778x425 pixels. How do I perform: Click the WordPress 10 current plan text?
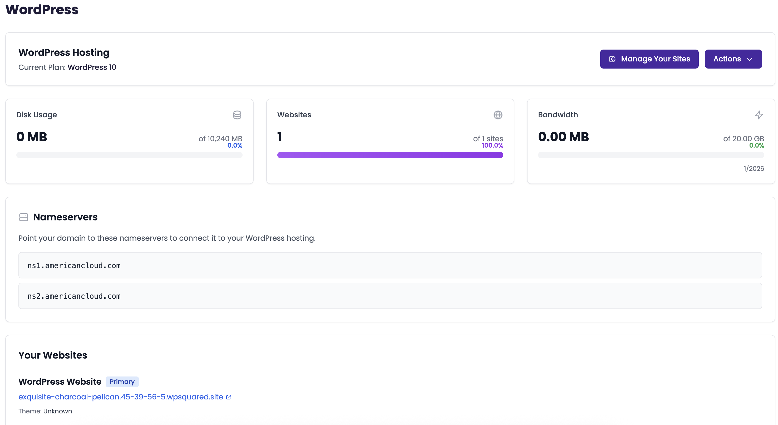pos(92,67)
